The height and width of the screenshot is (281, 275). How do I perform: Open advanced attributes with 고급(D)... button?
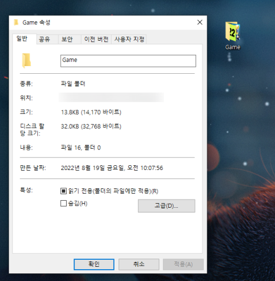click(x=166, y=206)
